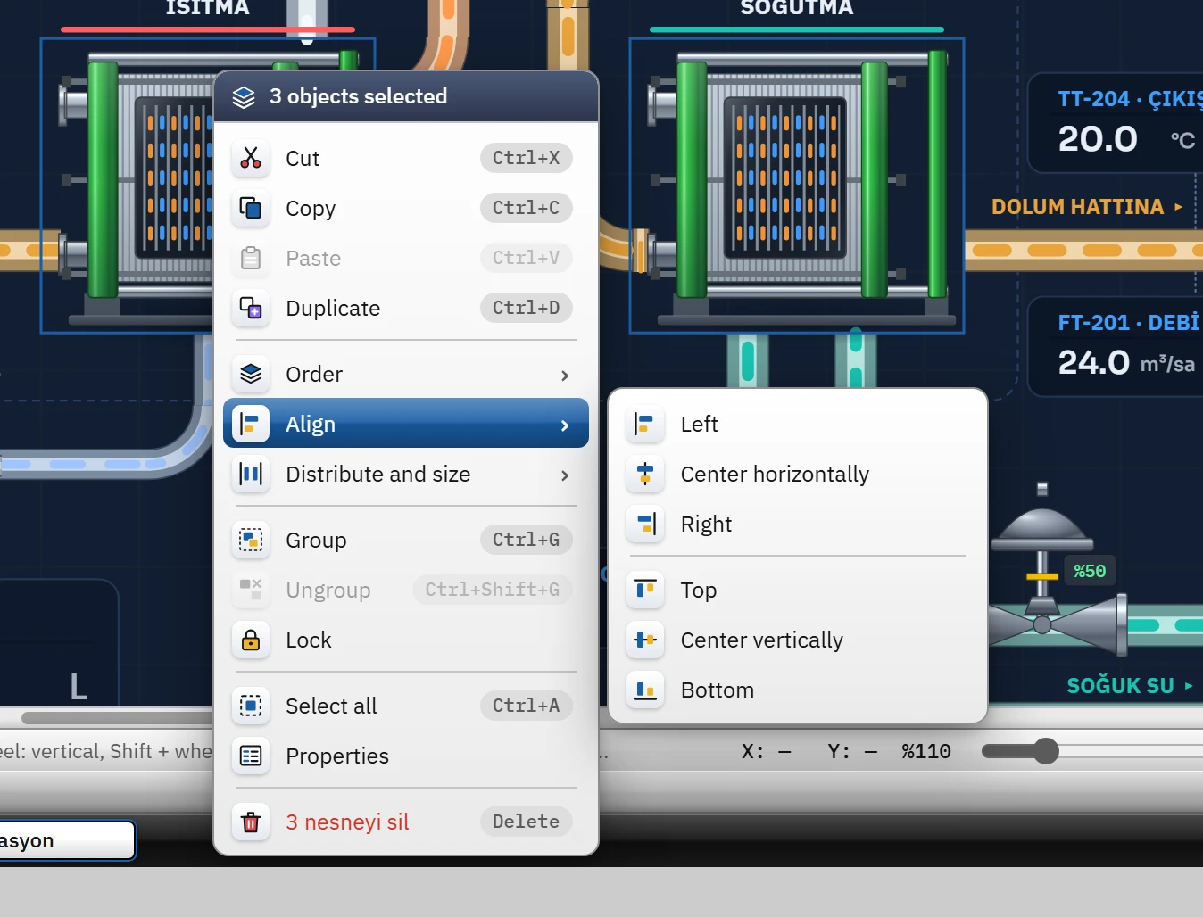Click the Align Left icon
This screenshot has height=917, width=1203.
(x=645, y=424)
